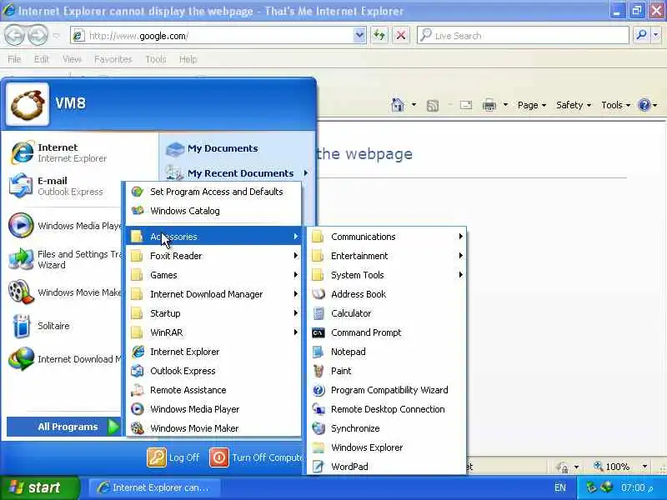The width and height of the screenshot is (667, 500).
Task: Open the Tools dropdown in command bar
Action: point(615,105)
